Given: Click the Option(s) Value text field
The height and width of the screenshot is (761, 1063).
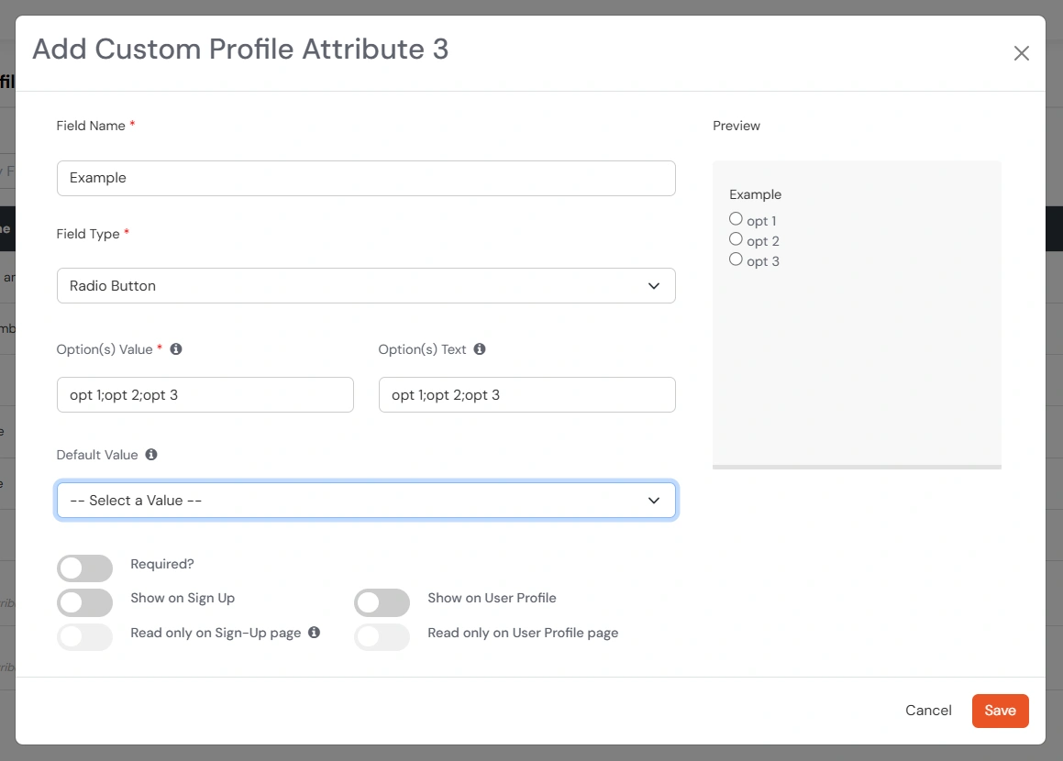Looking at the screenshot, I should coord(205,394).
